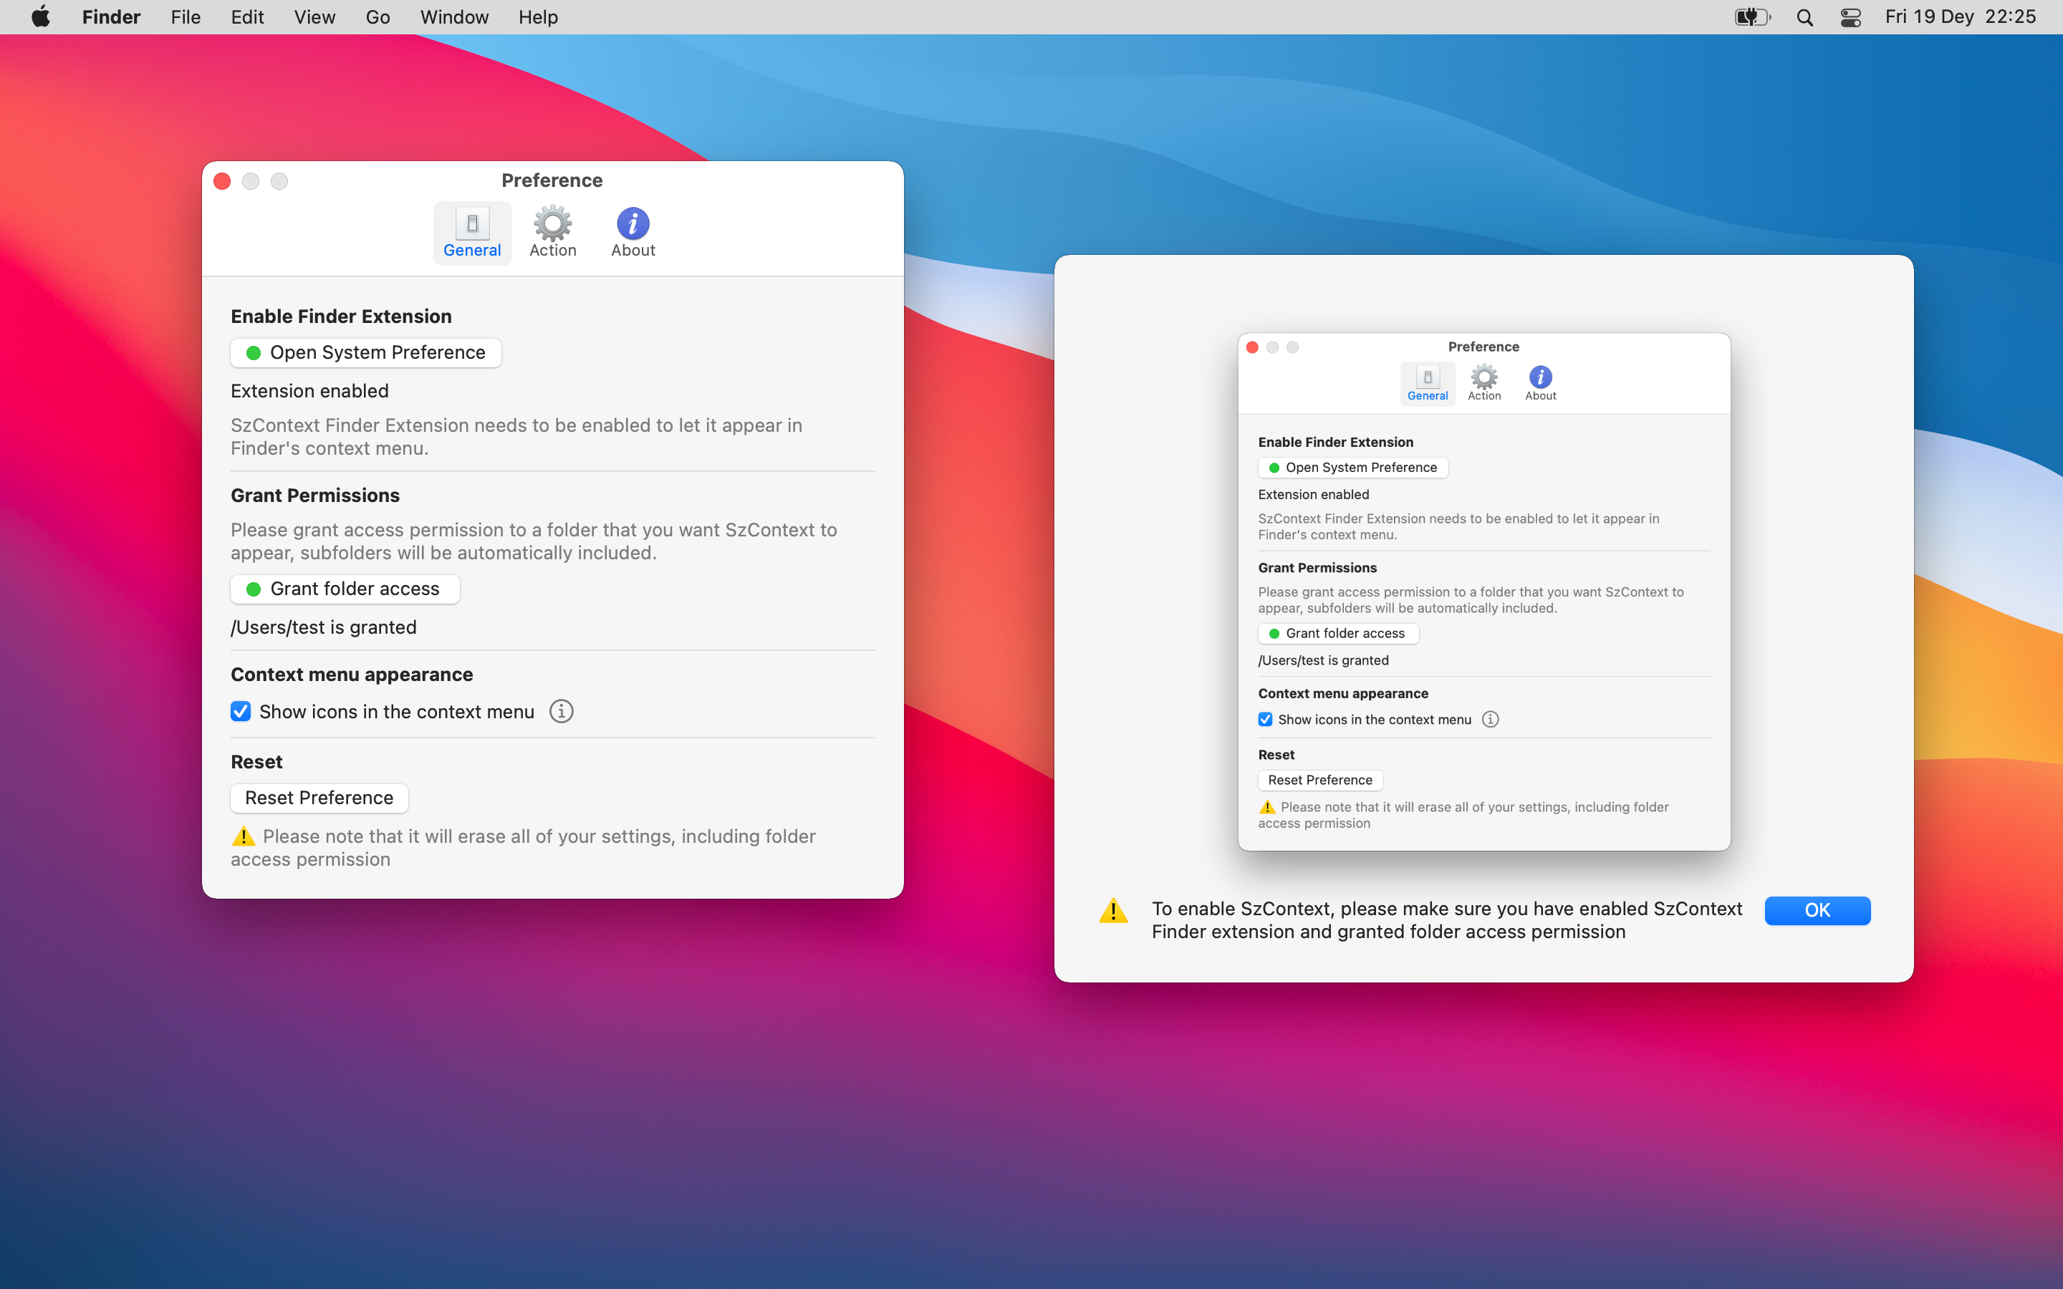This screenshot has height=1289, width=2063.
Task: Open the View menu
Action: [314, 17]
